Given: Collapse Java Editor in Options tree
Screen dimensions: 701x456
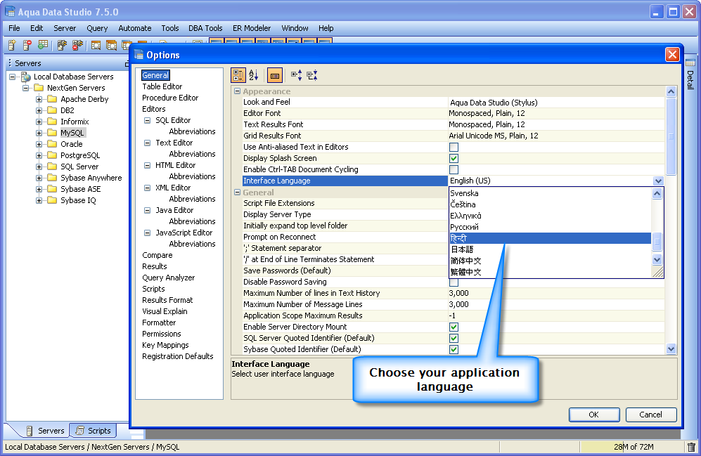Looking at the screenshot, I should 147,210.
